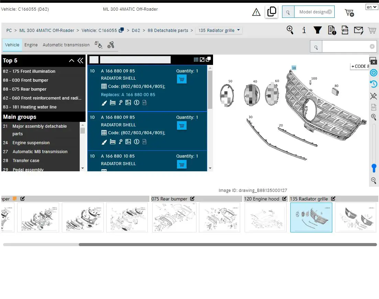Edit the 120 Engine hood group note

[284, 199]
